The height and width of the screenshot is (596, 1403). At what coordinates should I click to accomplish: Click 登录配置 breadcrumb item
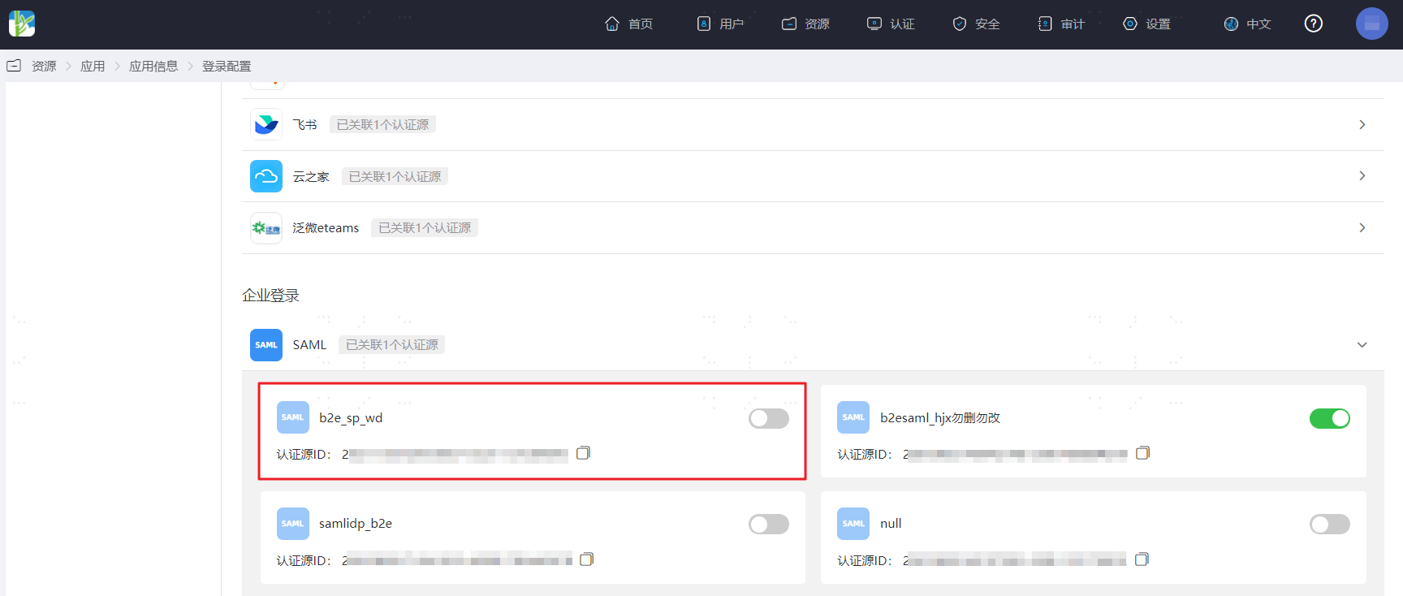pos(227,66)
